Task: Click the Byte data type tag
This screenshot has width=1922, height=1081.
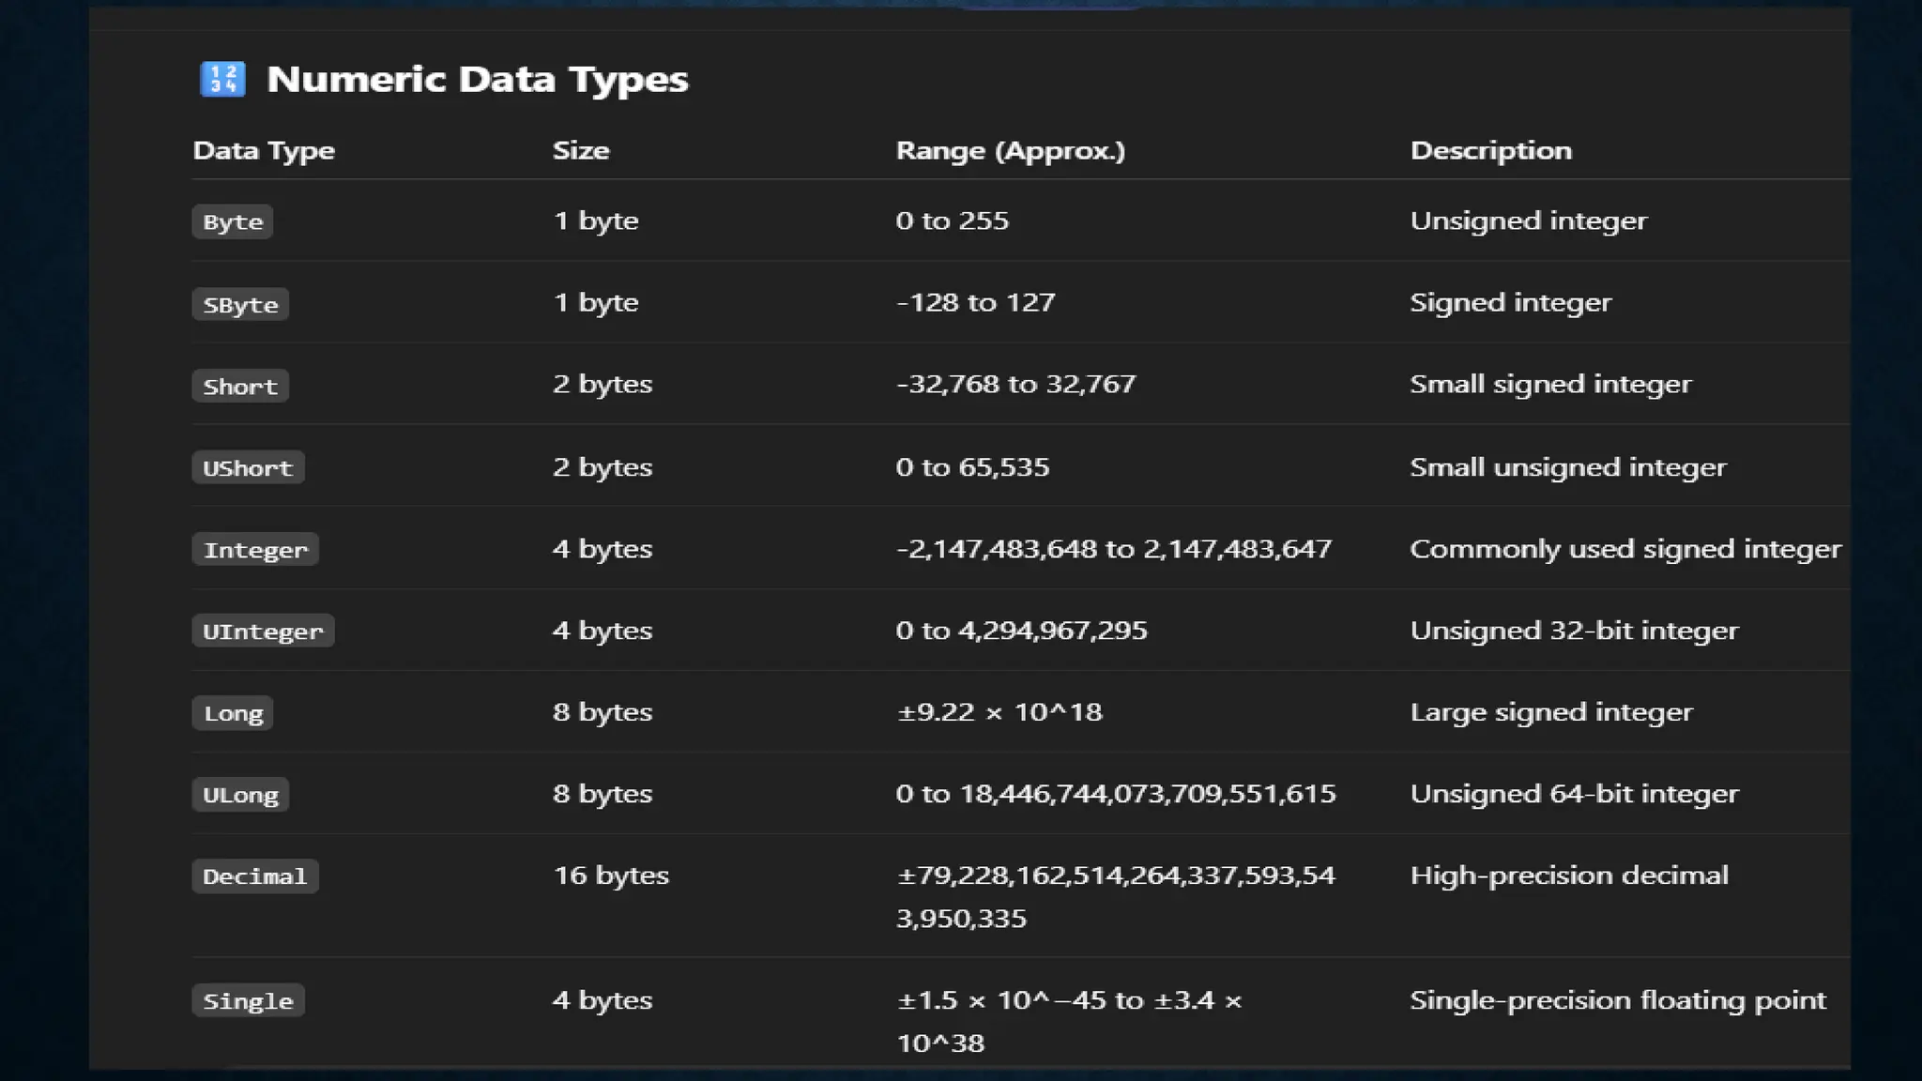Action: (233, 222)
